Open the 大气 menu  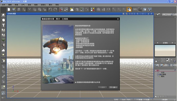click(23, 5)
